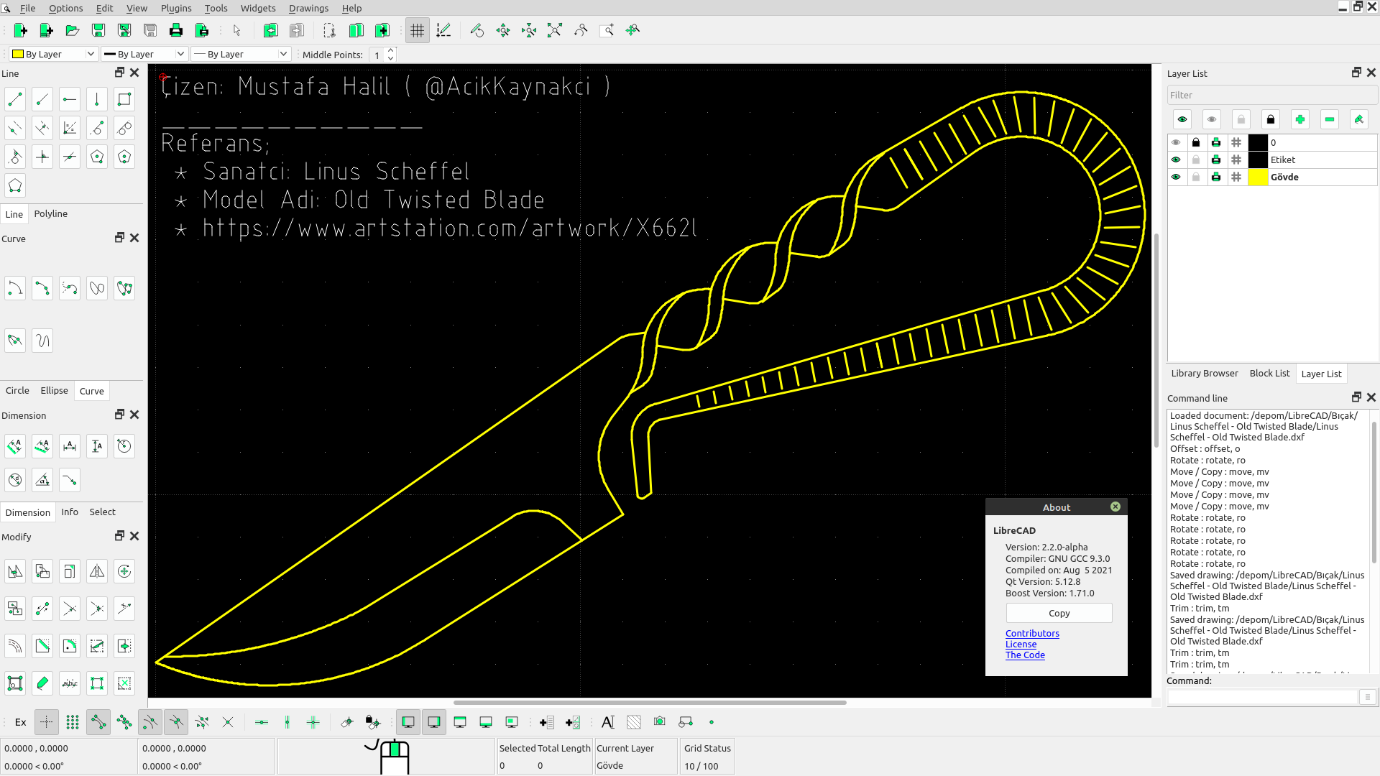Open the Drawings menu
This screenshot has width=1380, height=776.
click(308, 8)
